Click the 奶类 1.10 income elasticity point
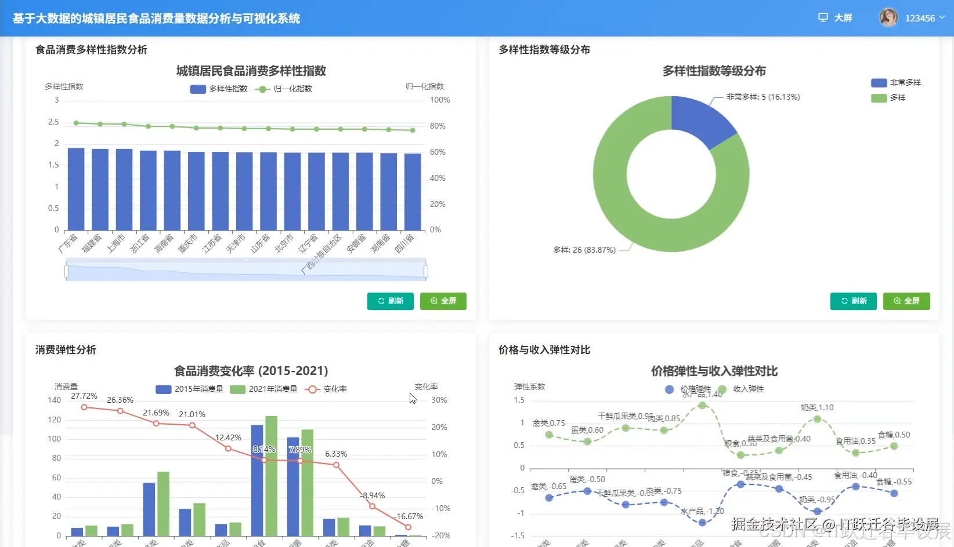Screen dimensions: 954x547 (x=817, y=419)
